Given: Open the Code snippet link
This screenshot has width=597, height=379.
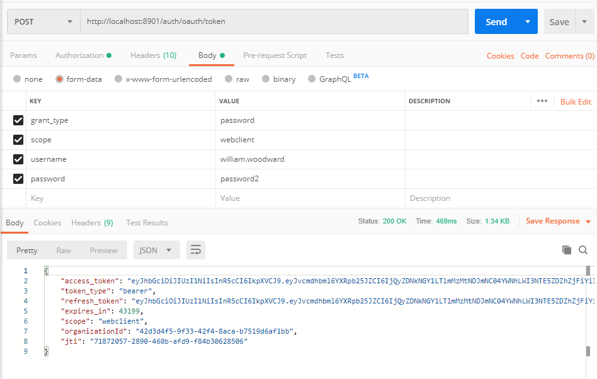Looking at the screenshot, I should pyautogui.click(x=530, y=56).
